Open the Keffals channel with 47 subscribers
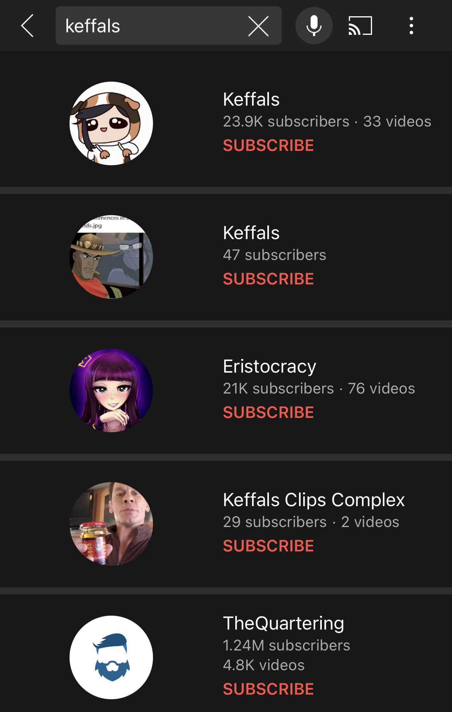The width and height of the screenshot is (452, 712). [251, 233]
